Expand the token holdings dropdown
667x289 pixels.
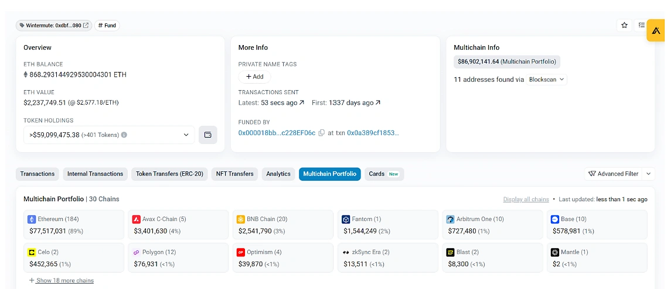(x=109, y=135)
